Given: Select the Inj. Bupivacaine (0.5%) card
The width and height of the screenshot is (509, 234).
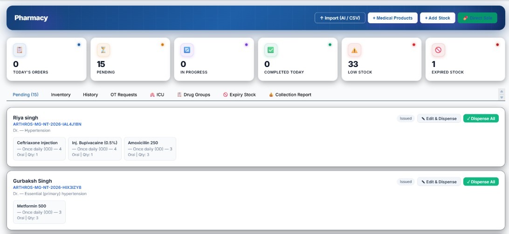Looking at the screenshot, I should (x=95, y=149).
